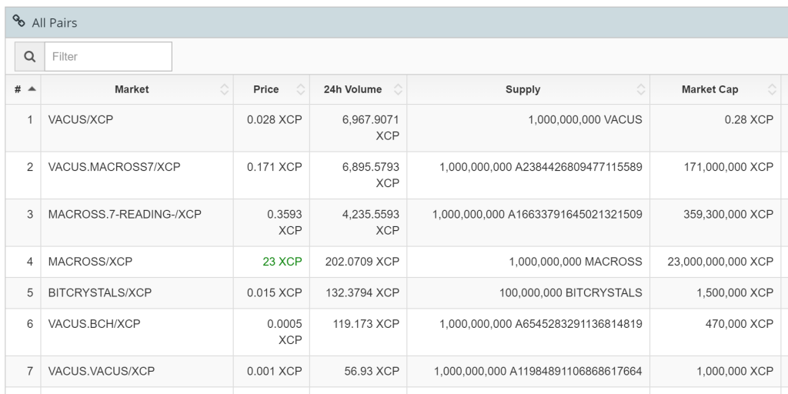
Task: Open the VACUS.VACUS/XCP market
Action: click(102, 371)
